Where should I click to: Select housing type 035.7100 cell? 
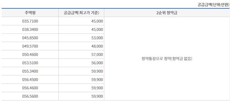[x=30, y=21]
